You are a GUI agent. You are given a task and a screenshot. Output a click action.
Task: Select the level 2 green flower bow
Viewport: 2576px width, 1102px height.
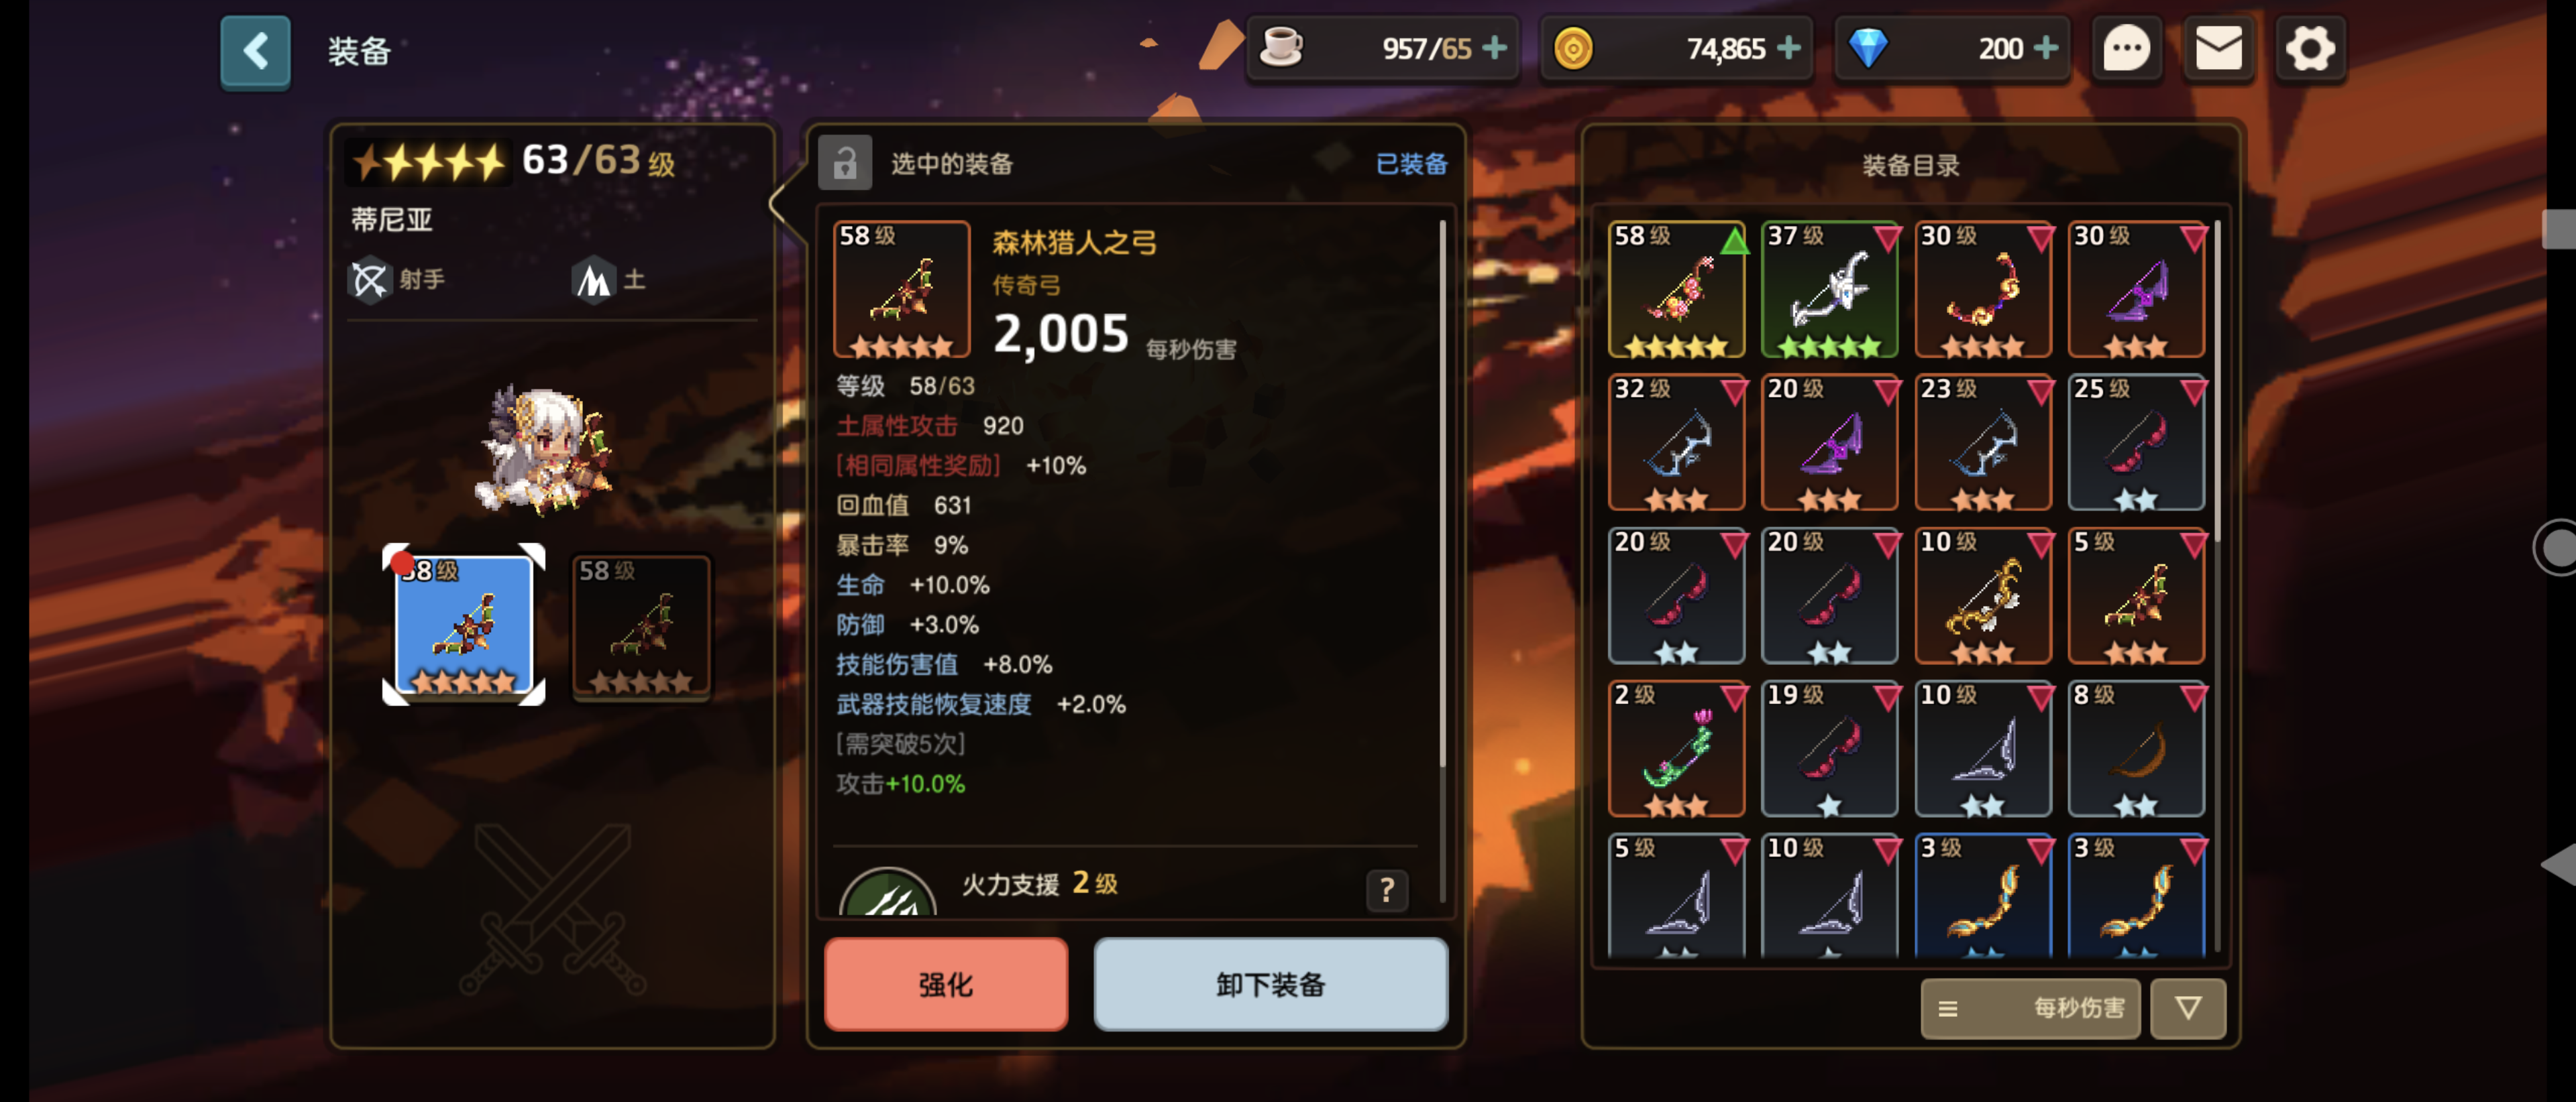(x=1676, y=748)
